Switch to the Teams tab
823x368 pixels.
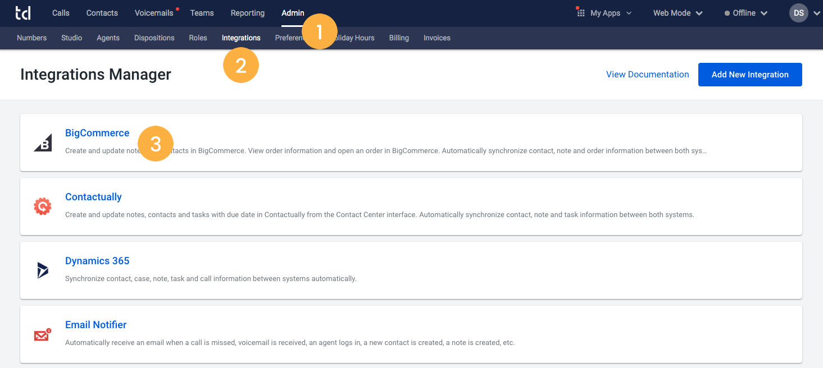coord(202,13)
